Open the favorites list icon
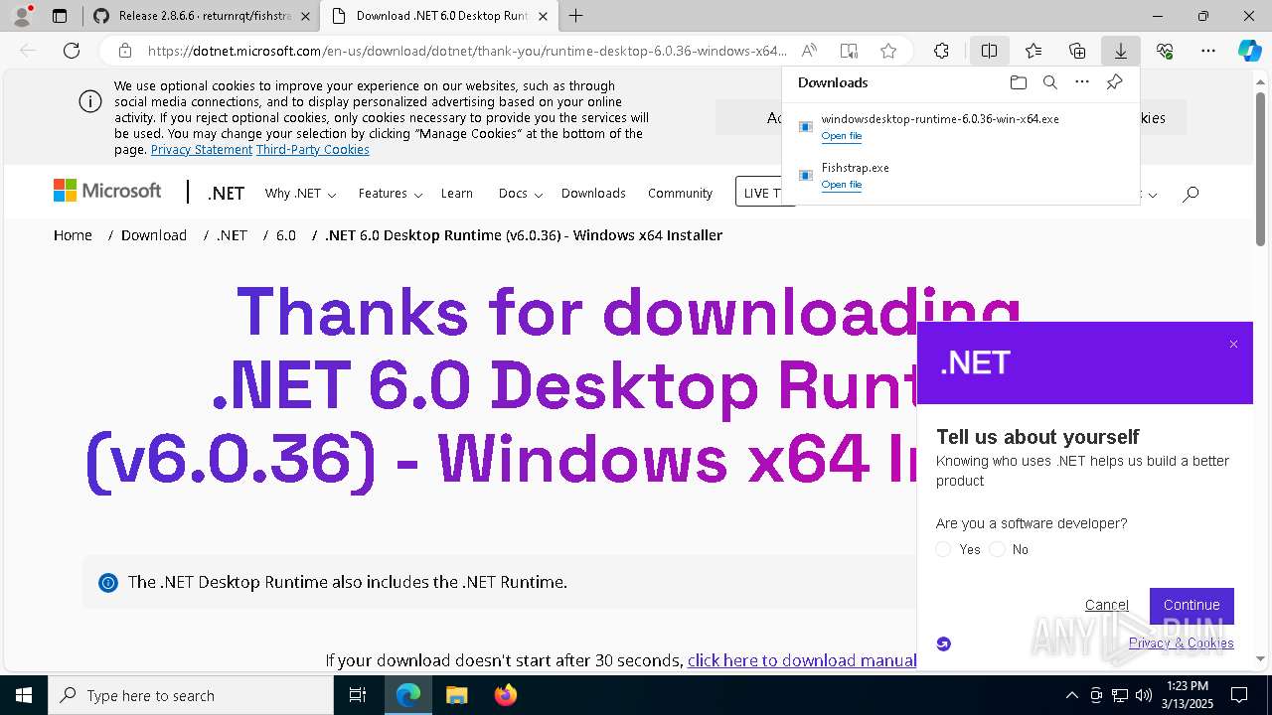The height and width of the screenshot is (715, 1272). coord(1033,51)
